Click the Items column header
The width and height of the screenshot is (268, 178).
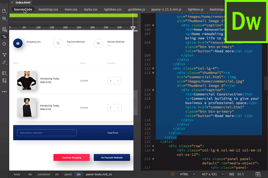click(16, 63)
